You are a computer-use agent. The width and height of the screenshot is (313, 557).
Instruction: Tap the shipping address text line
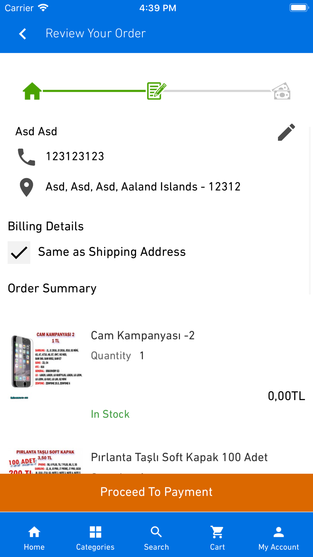143,187
